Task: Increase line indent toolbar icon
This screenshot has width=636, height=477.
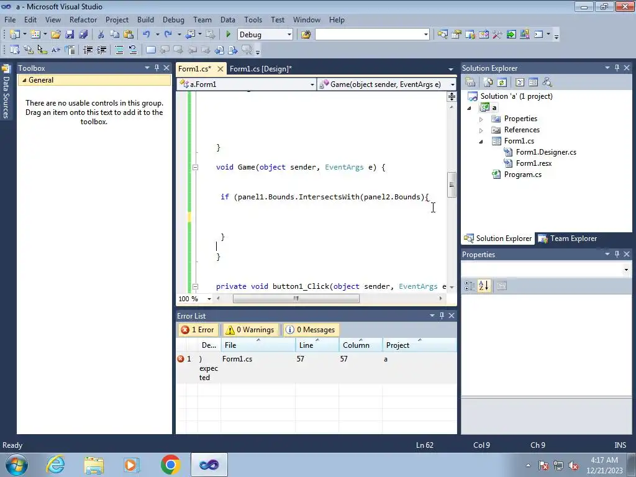Action: pos(101,50)
